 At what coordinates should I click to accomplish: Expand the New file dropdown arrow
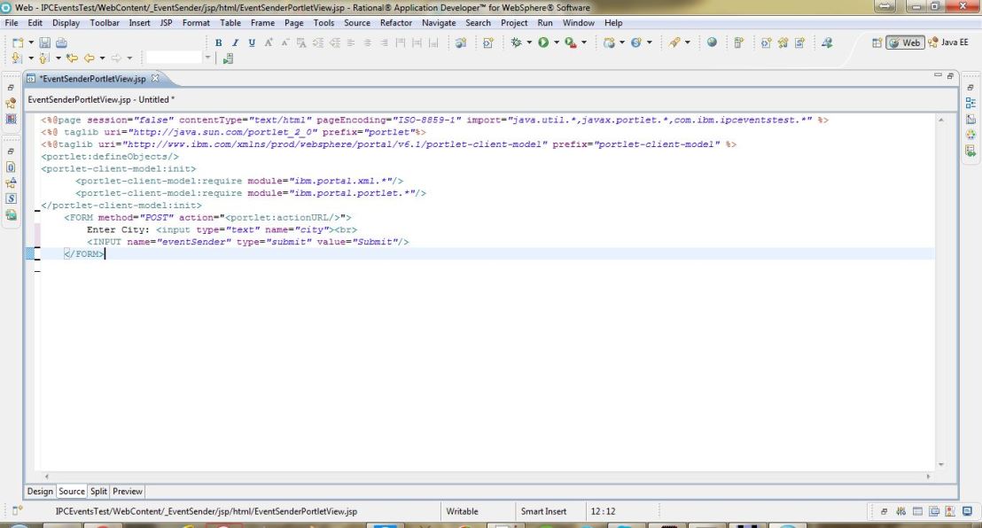point(32,41)
